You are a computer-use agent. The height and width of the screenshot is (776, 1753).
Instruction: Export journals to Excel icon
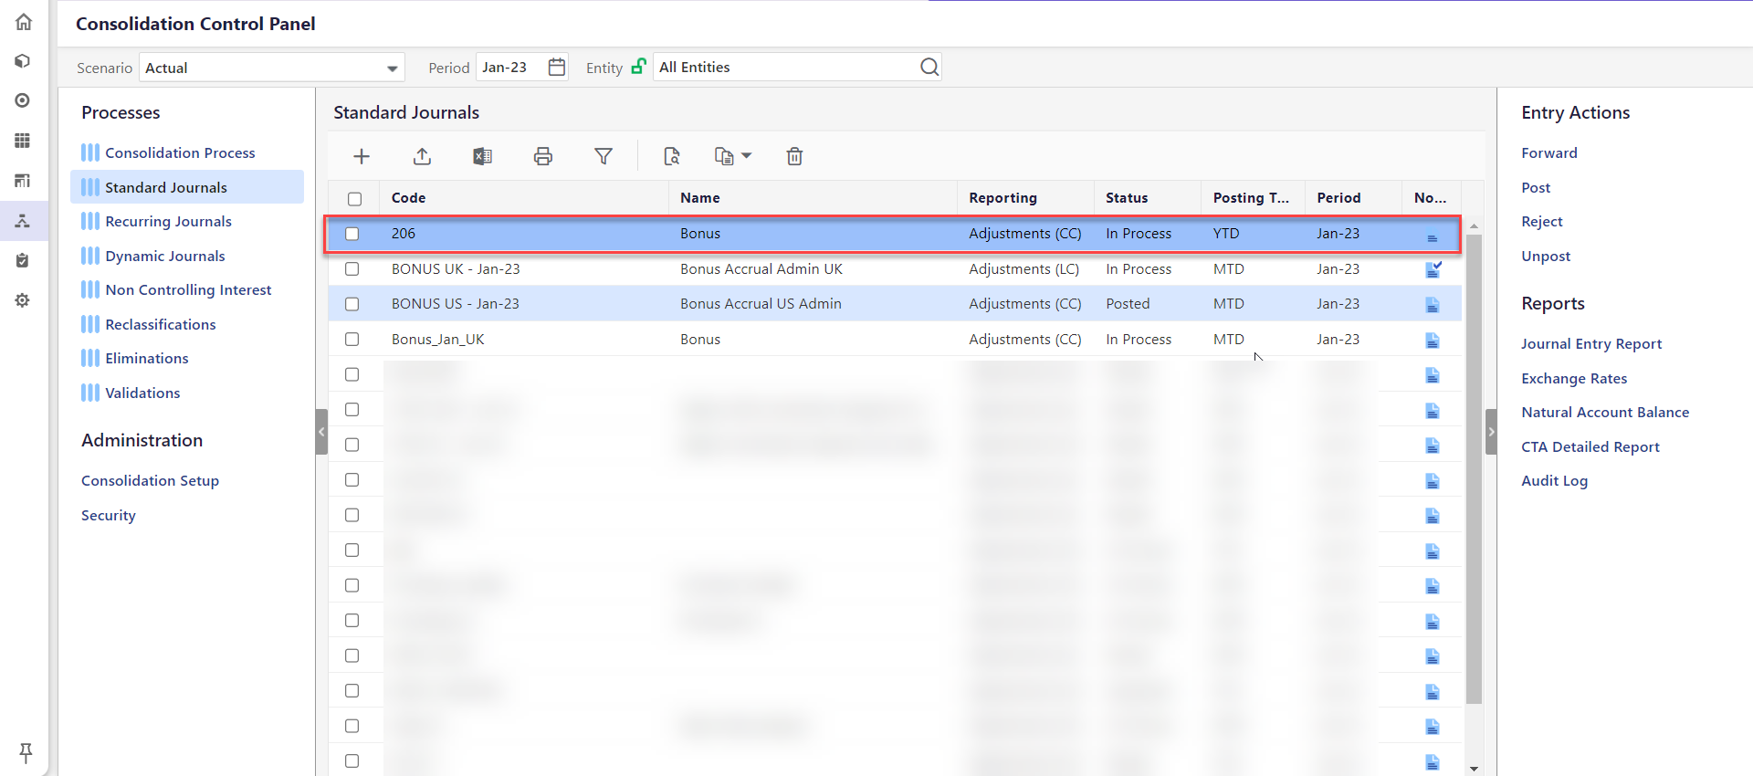coord(482,156)
